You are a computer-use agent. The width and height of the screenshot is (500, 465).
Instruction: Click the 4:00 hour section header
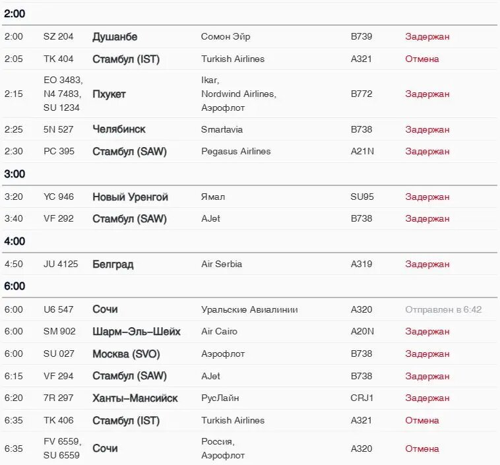pos(15,241)
